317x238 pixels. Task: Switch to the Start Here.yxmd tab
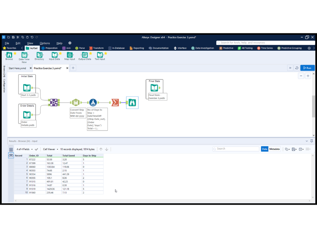tap(17, 68)
